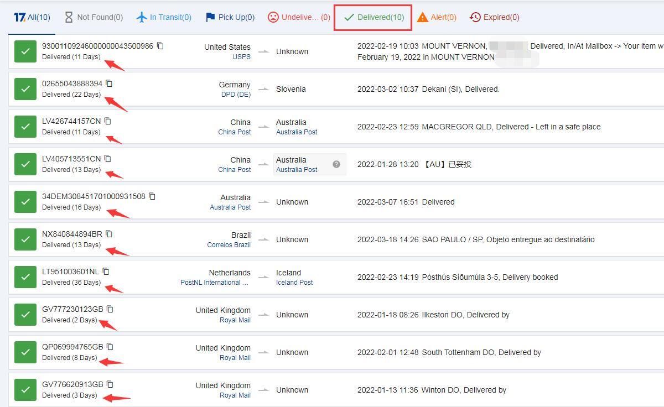Switch to the In Transit(0) tab
Screen dimensions: 664x407
(x=164, y=17)
